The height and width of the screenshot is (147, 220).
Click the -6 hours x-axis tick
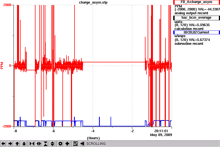click(x=53, y=131)
